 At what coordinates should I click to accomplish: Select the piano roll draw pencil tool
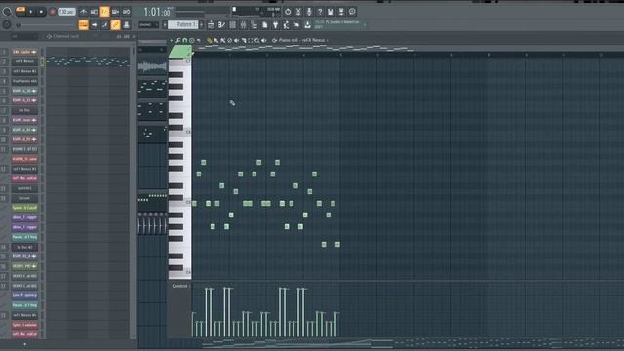click(x=209, y=40)
